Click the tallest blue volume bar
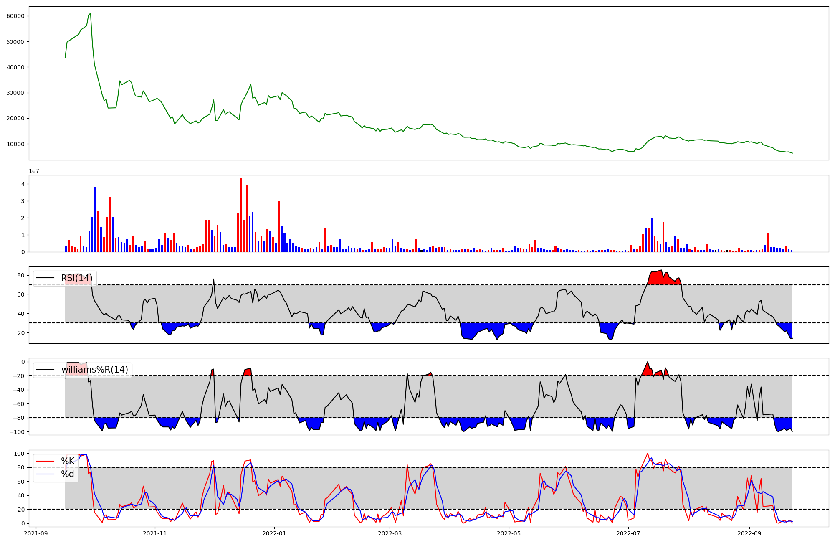This screenshot has width=835, height=543. point(95,219)
